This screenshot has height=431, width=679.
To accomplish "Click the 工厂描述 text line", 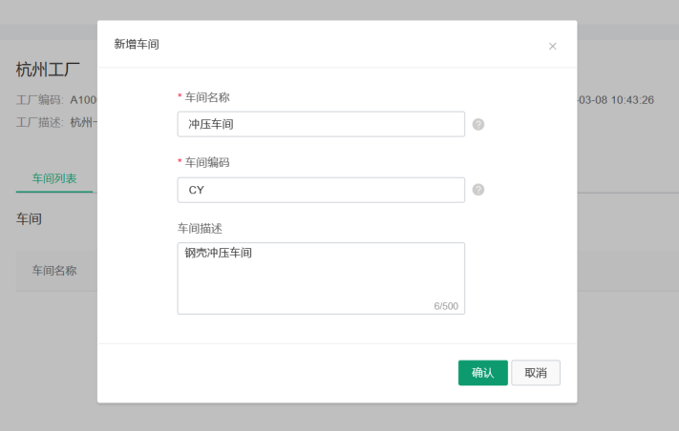I will (56, 122).
